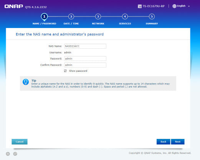
Task: Open the English language dropdown arrow
Action: (x=189, y=6)
